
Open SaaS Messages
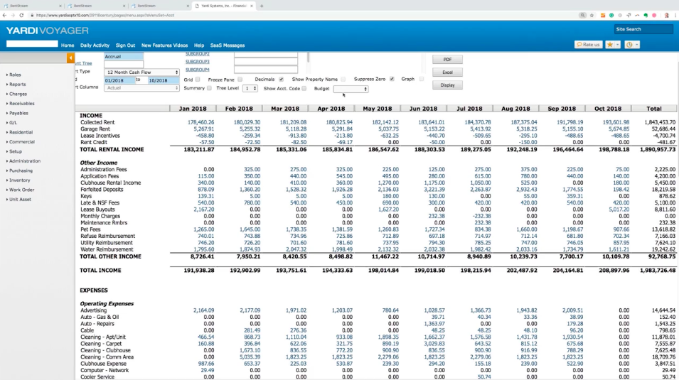click(x=228, y=45)
